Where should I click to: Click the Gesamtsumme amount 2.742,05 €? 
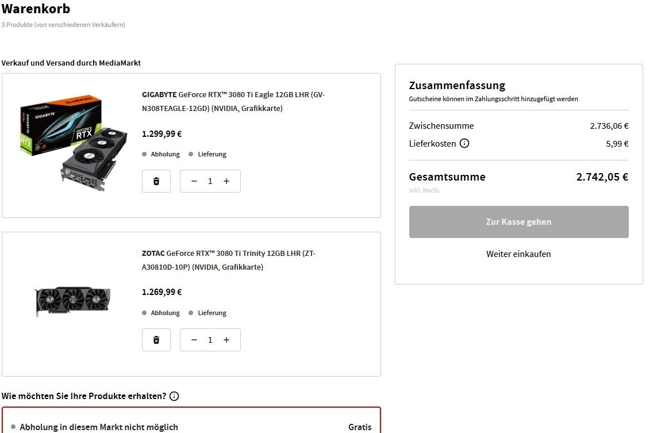click(x=602, y=177)
